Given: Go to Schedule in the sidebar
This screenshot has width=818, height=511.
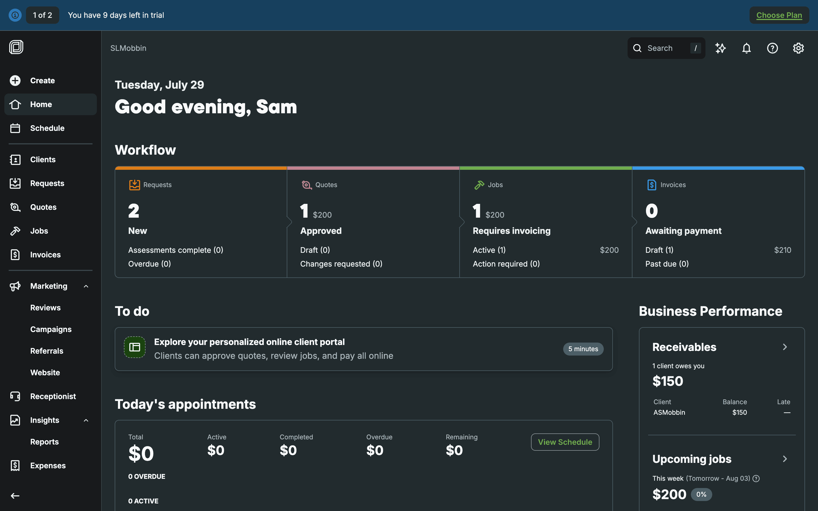Looking at the screenshot, I should (x=47, y=128).
